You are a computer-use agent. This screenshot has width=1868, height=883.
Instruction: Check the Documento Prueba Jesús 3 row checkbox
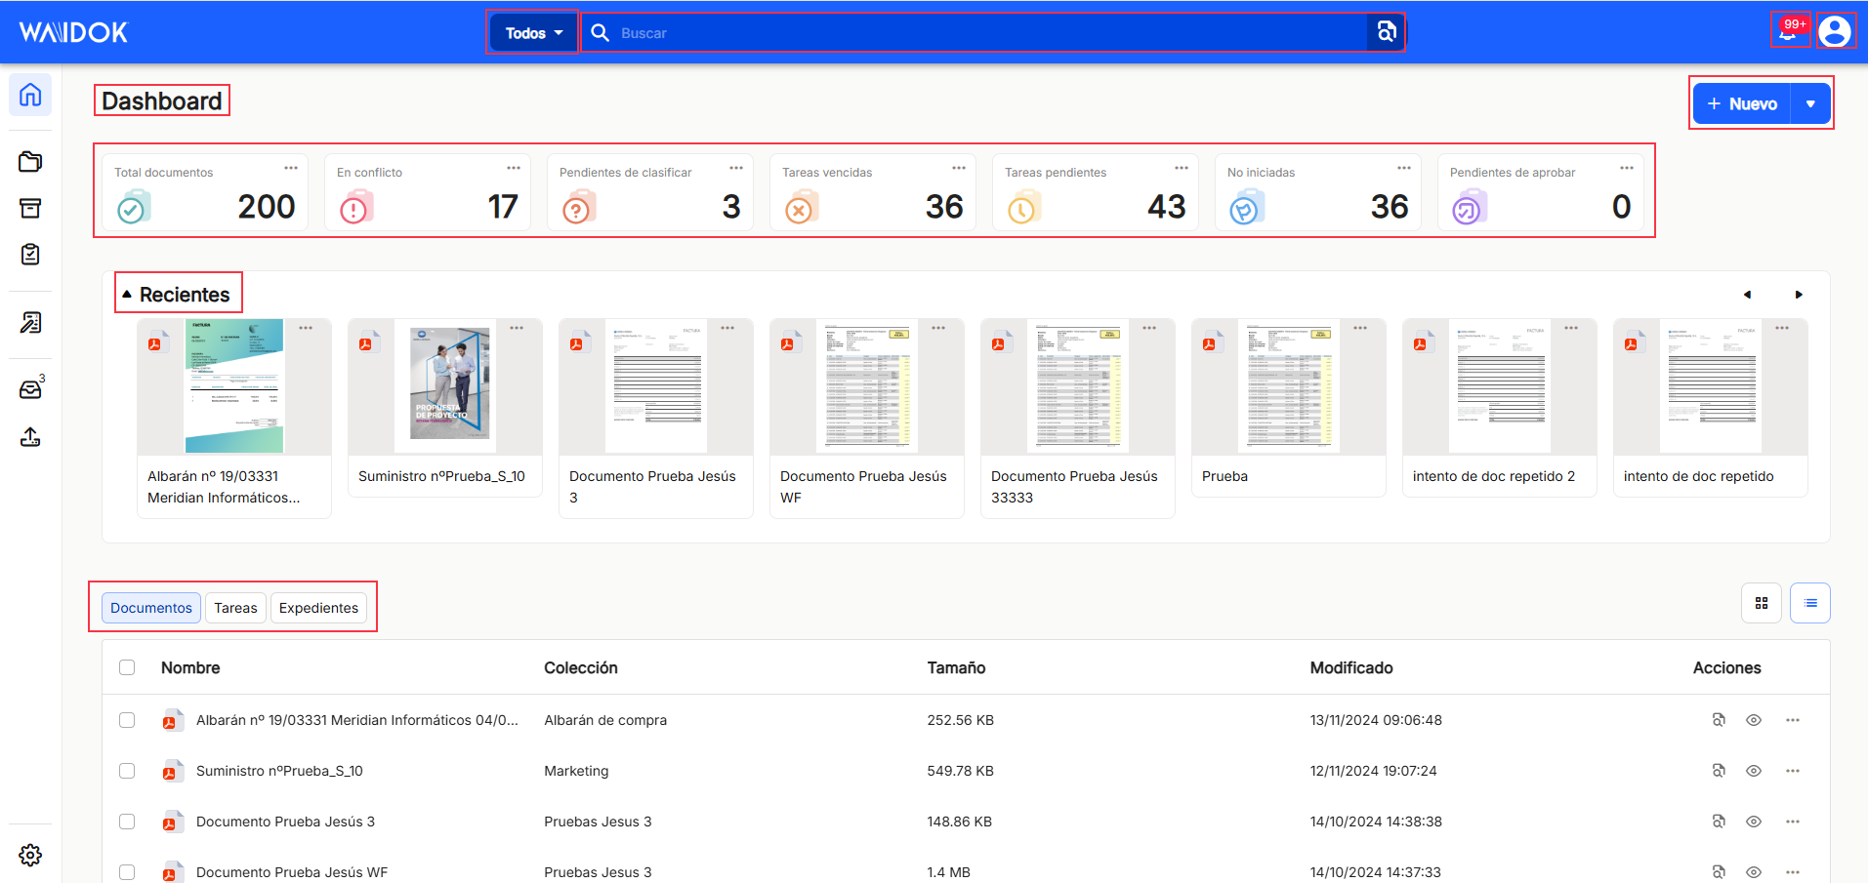coord(127,822)
